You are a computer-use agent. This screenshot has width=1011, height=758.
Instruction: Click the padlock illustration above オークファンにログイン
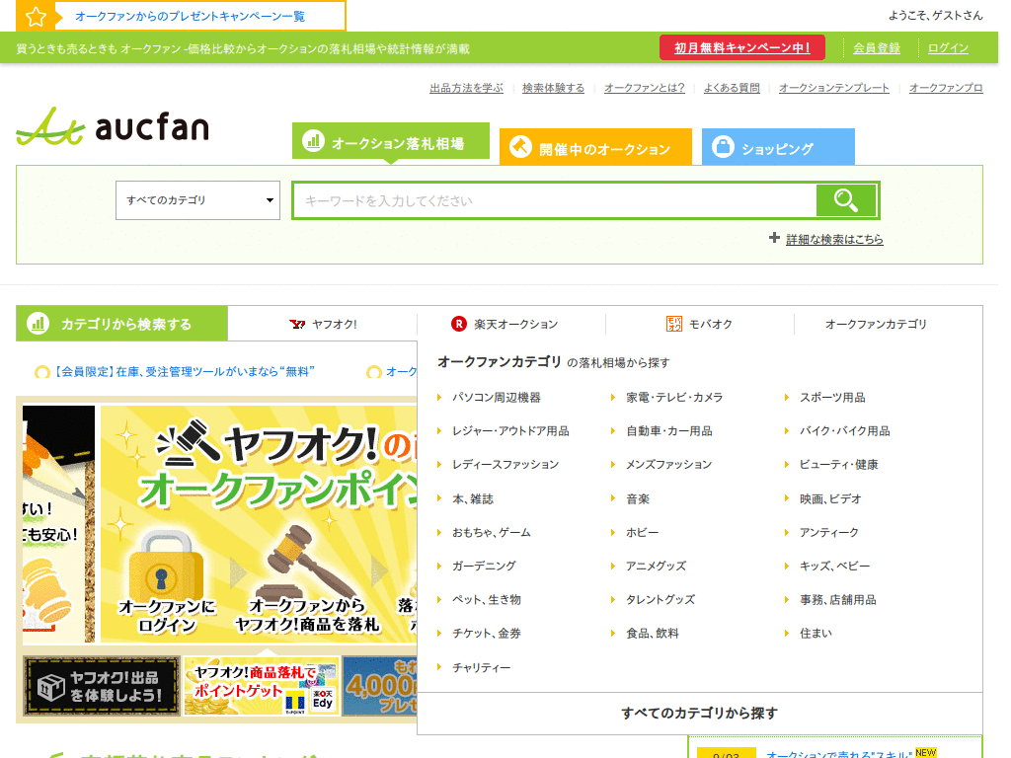[x=166, y=565]
